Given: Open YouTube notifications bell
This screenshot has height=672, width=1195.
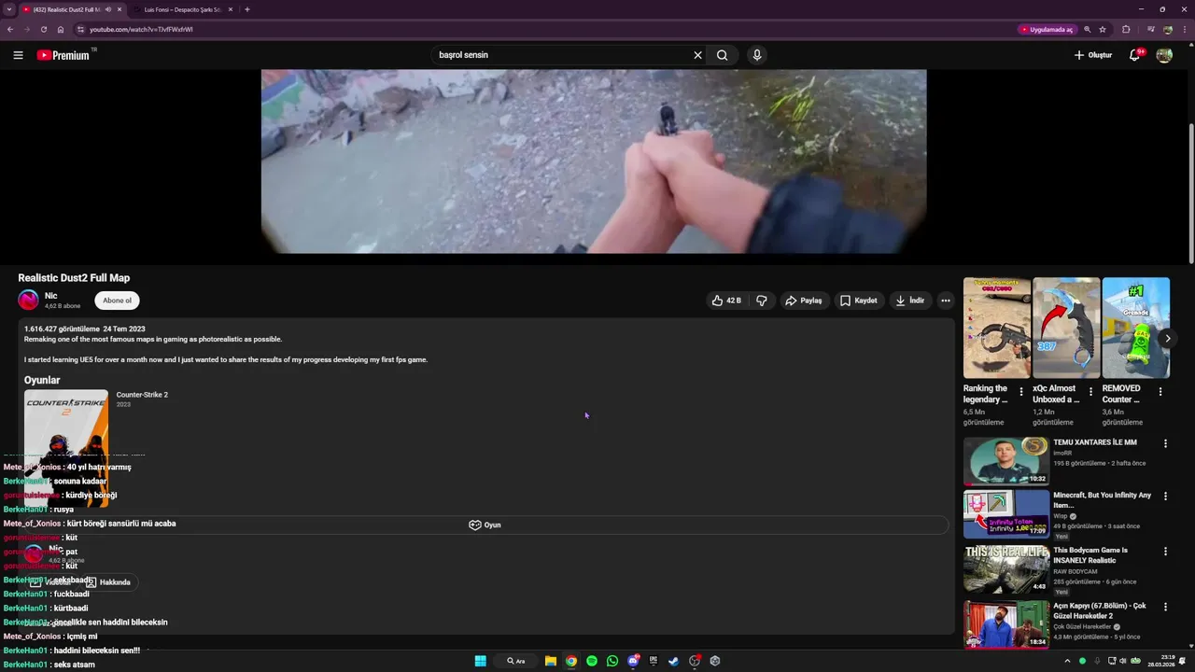Looking at the screenshot, I should tap(1135, 55).
